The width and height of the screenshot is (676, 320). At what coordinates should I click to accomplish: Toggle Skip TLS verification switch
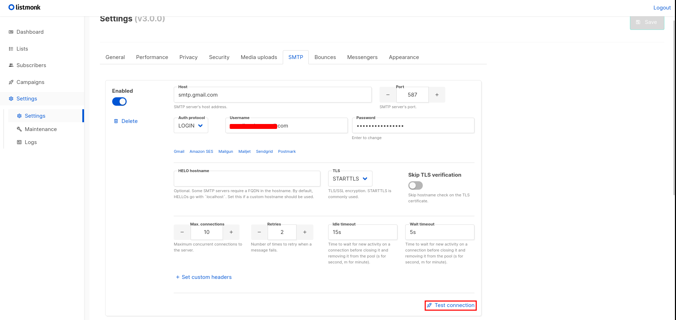pyautogui.click(x=415, y=185)
